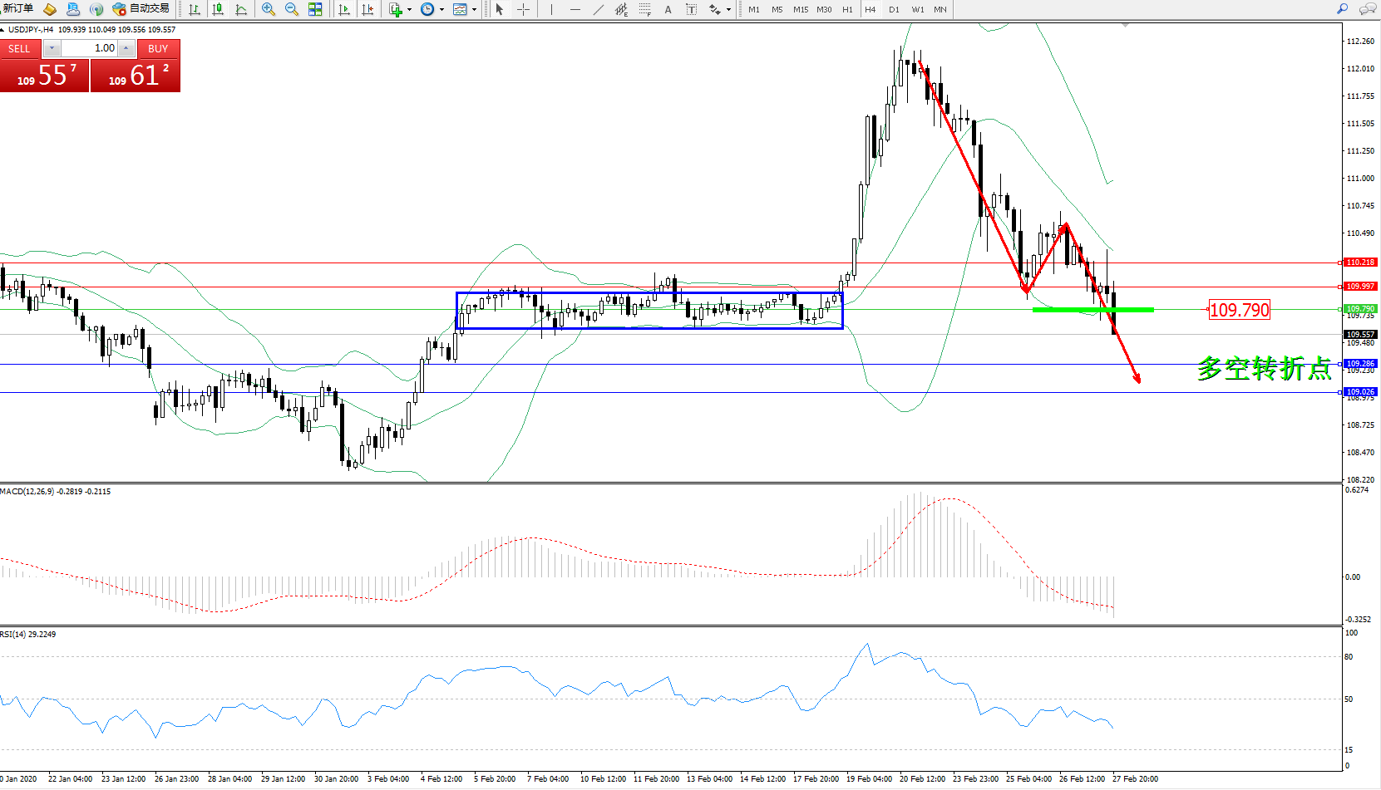Open the add indicators dropdown arrow
This screenshot has width=1381, height=790.
click(x=409, y=10)
